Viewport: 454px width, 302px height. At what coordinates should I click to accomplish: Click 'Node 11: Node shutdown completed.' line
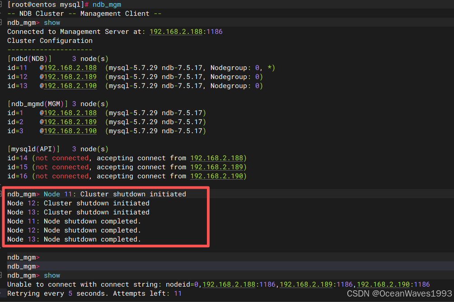pos(74,221)
